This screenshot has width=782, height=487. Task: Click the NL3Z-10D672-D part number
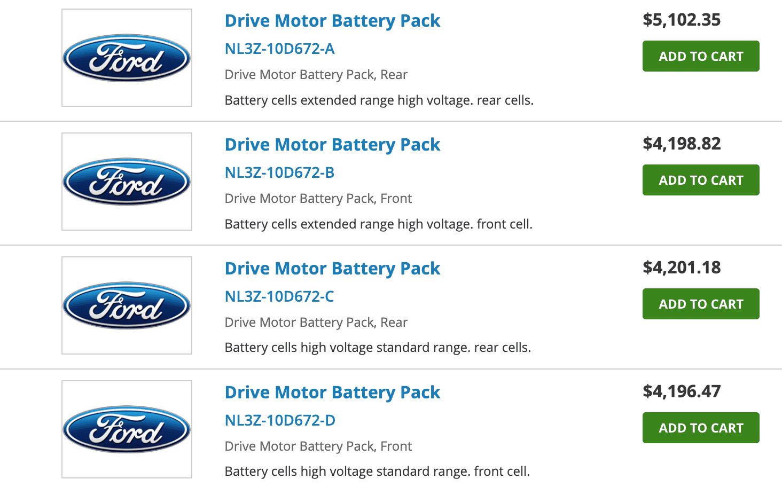pos(280,420)
